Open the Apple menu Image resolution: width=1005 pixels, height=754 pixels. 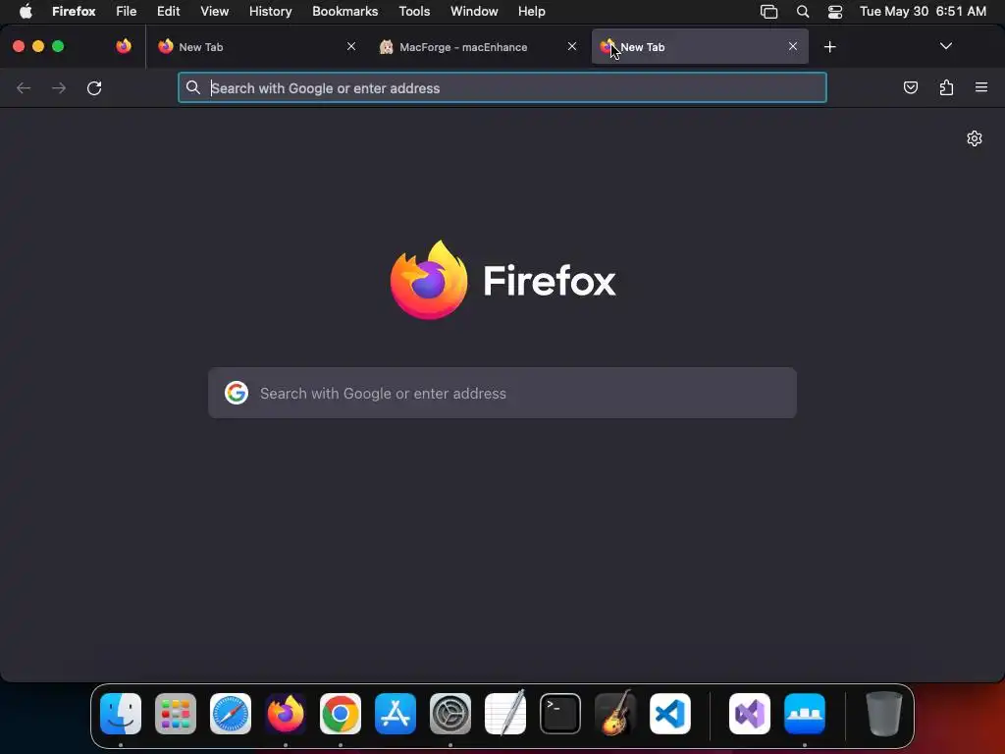point(26,11)
